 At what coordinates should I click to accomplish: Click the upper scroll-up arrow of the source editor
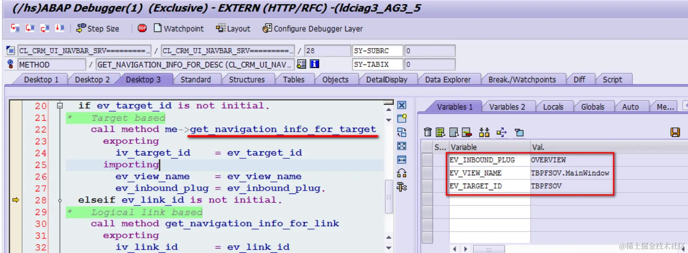click(x=388, y=110)
